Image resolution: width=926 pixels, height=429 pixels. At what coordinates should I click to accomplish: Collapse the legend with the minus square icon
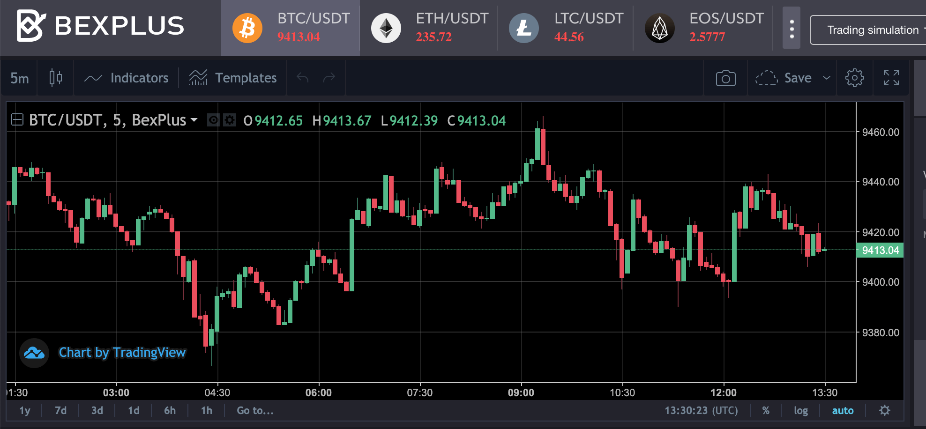click(x=17, y=120)
